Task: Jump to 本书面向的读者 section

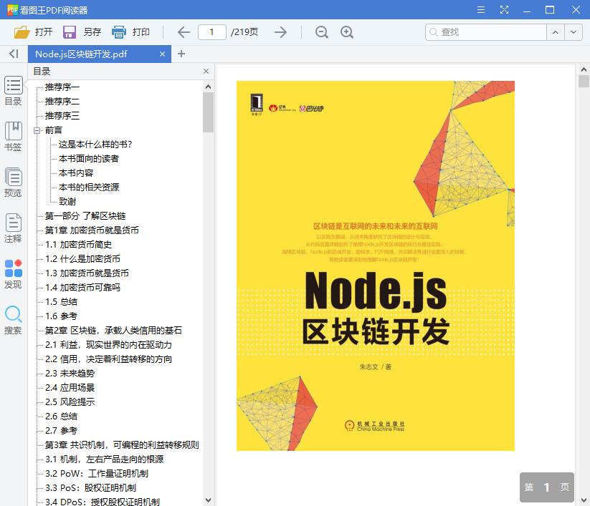Action: coord(88,159)
